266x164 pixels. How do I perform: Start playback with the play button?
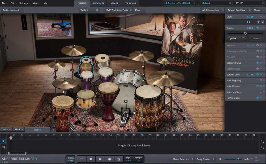(100, 159)
